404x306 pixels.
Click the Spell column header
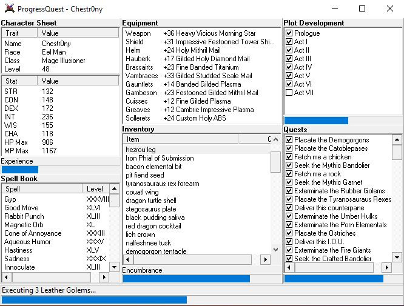click(x=42, y=189)
